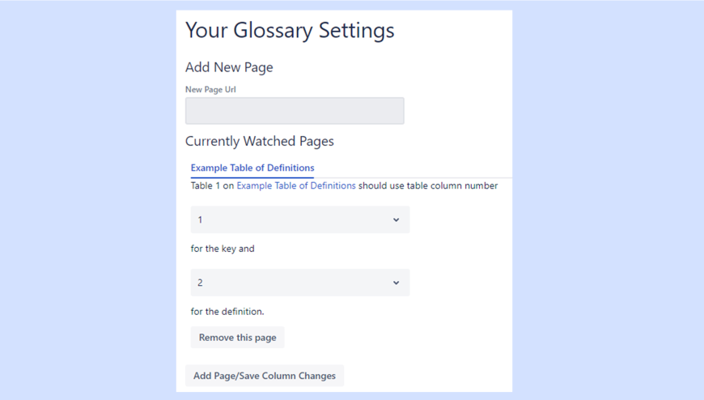Click the chevron arrow on key column select

pos(396,219)
